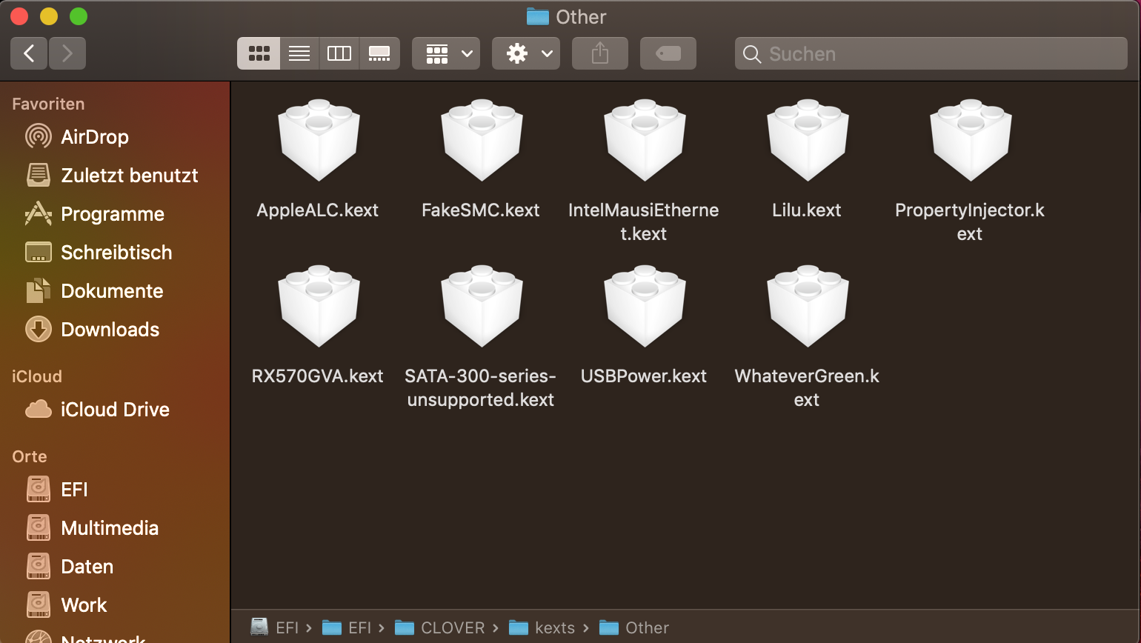Screen dimensions: 1141x643
Task: Select the RX570GVA.kext file icon
Action: pos(319,306)
